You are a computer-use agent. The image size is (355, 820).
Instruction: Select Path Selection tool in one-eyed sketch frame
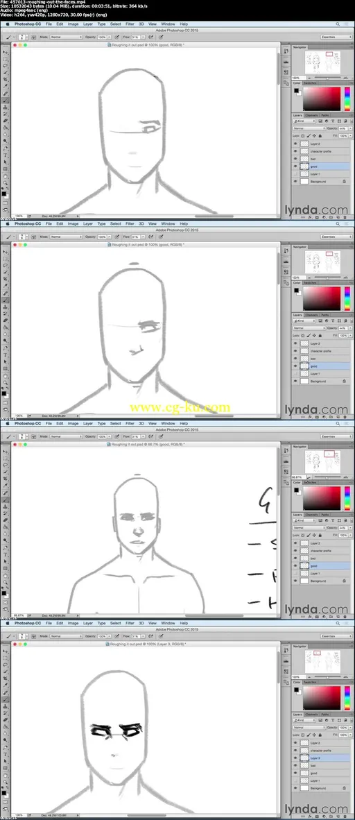point(6,161)
